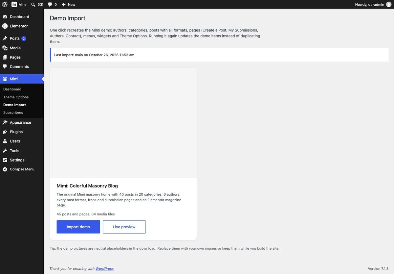Click the Users person icon

(x=5, y=141)
